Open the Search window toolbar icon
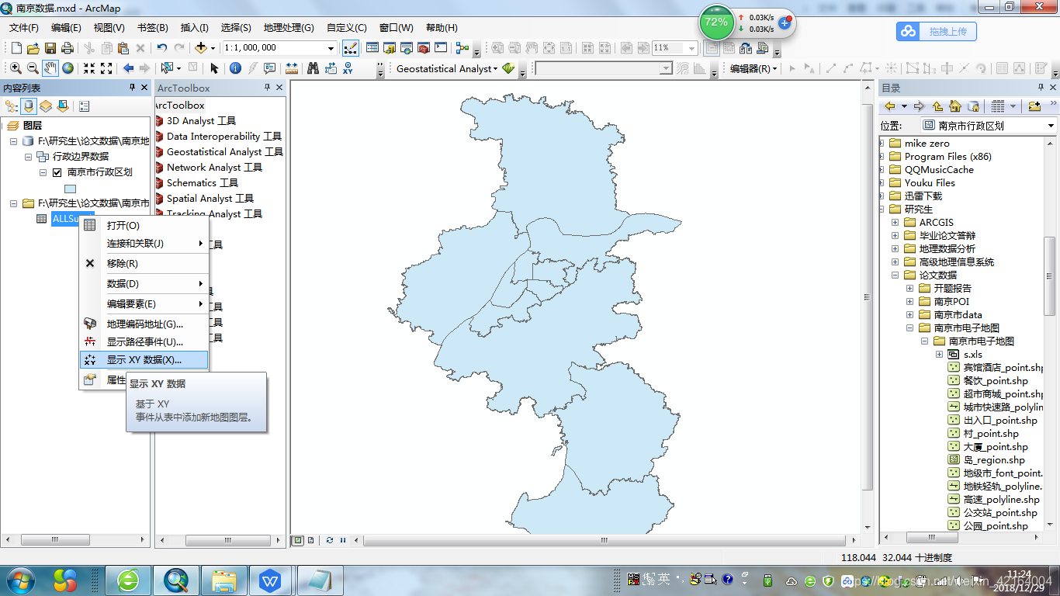The image size is (1060, 596). [407, 48]
